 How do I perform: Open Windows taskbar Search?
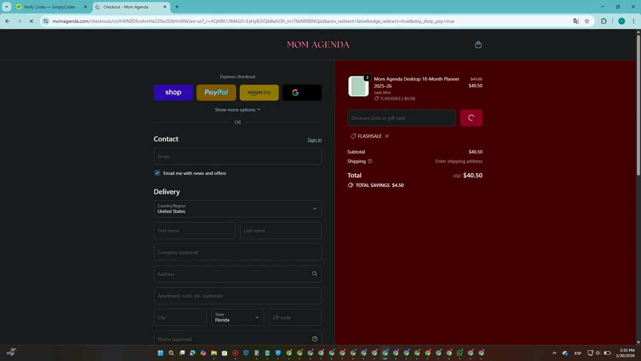[171, 353]
